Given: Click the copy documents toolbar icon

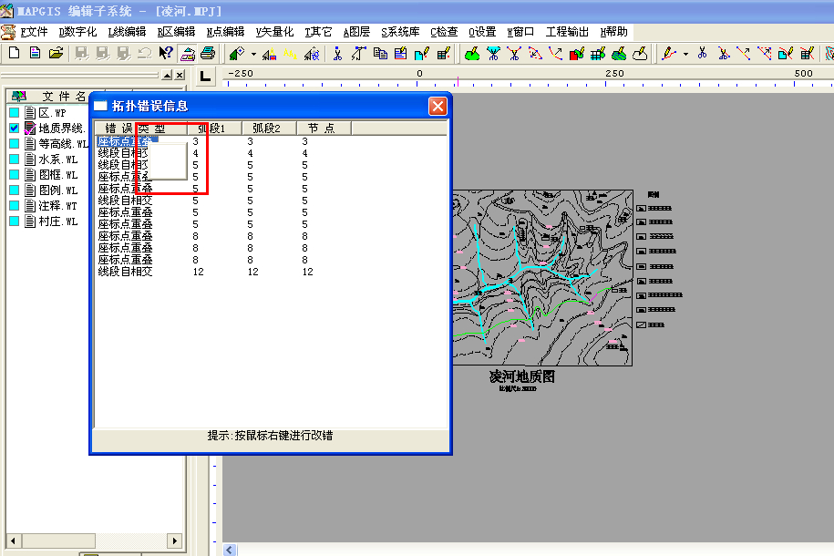Looking at the screenshot, I should coord(380,54).
